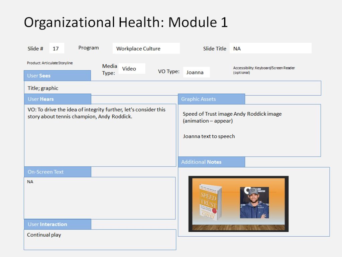
Task: Click the 'Graphic Assets' section header
Action: (x=211, y=99)
